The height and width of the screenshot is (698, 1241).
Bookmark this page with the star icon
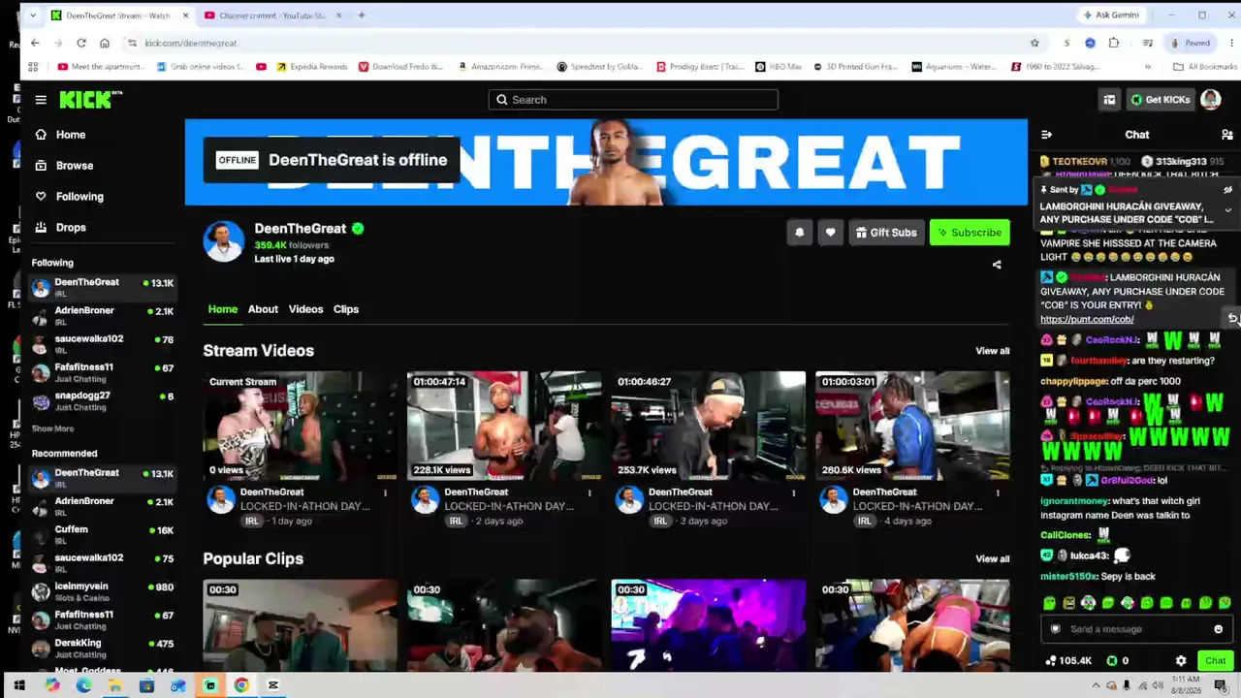1034,43
